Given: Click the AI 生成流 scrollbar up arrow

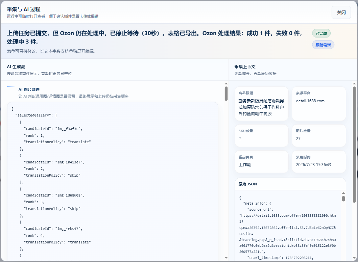Looking at the screenshot, I should [226, 84].
